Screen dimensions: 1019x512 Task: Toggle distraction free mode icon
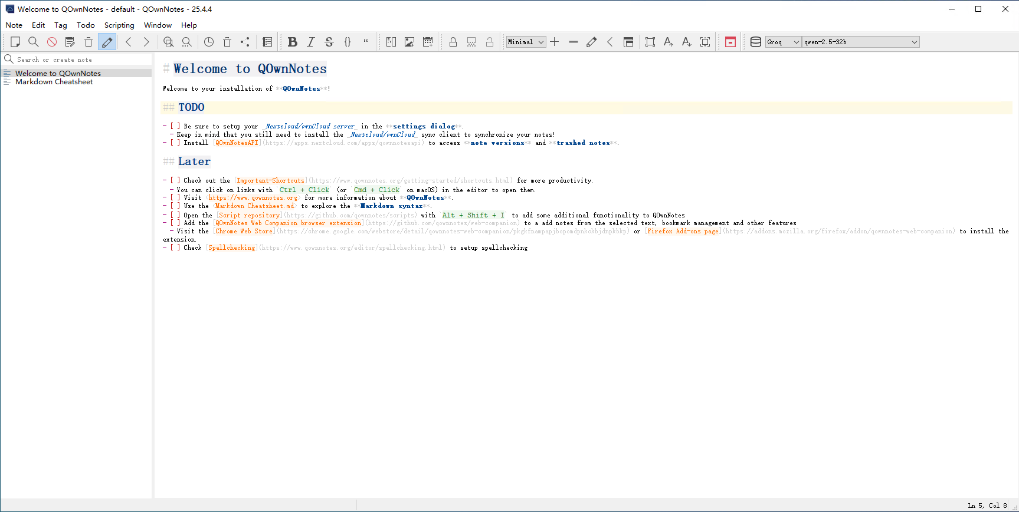650,42
